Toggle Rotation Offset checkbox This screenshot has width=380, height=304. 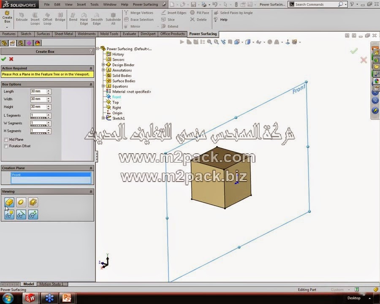tap(6, 146)
